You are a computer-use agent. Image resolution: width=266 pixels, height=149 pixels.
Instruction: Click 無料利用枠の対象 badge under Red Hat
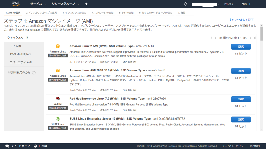58,108
